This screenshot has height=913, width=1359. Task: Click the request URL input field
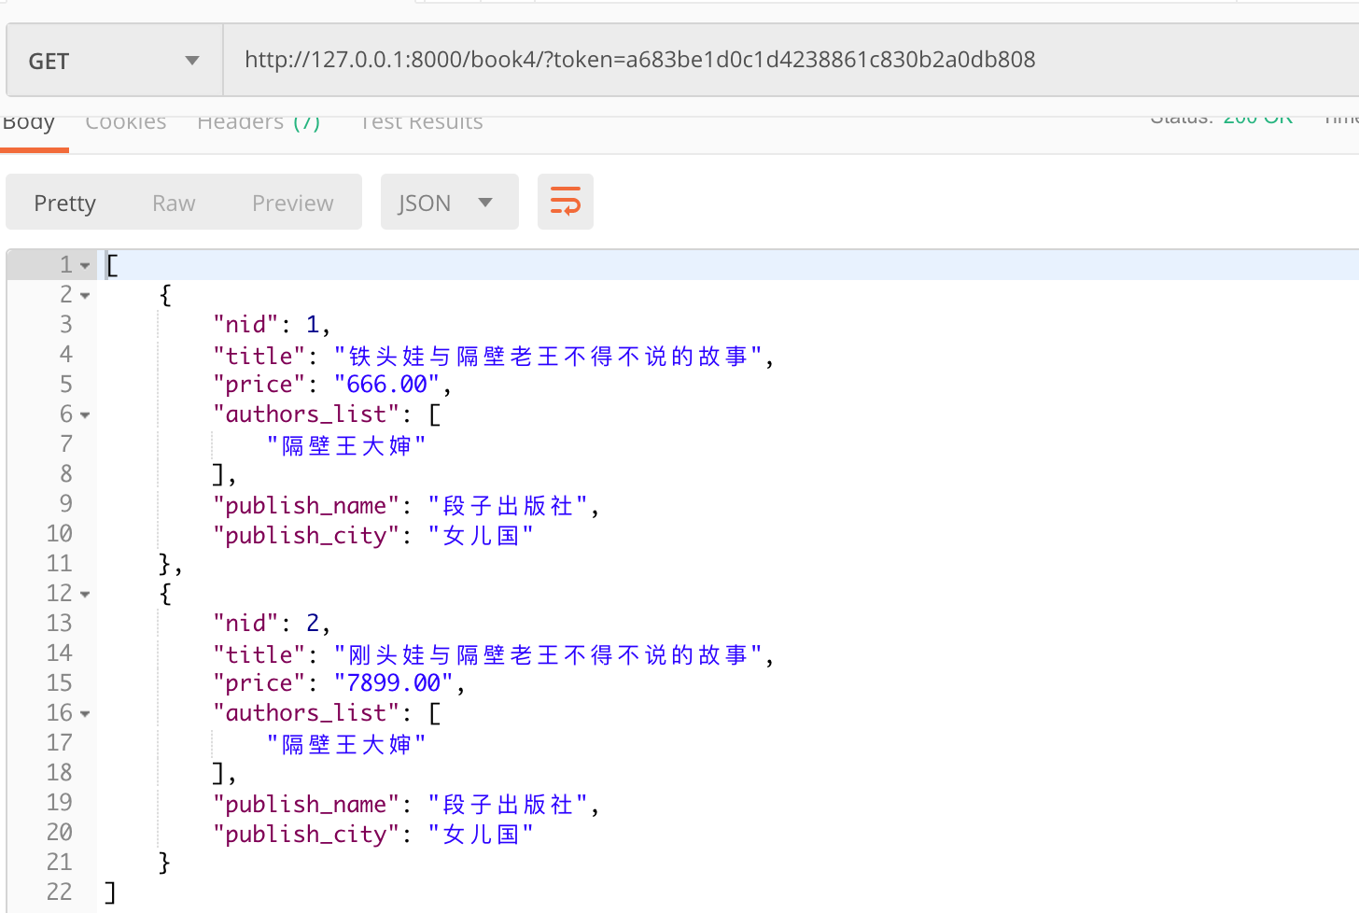point(792,60)
